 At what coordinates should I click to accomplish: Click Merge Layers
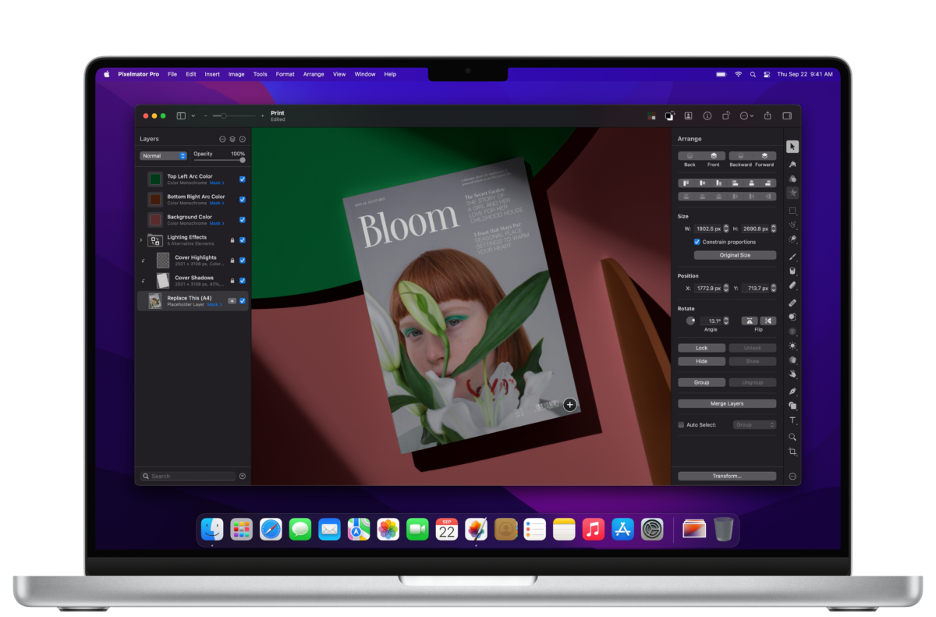pyautogui.click(x=726, y=403)
